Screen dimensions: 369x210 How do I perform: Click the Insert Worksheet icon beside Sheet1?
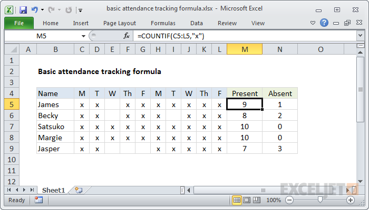tap(79, 190)
